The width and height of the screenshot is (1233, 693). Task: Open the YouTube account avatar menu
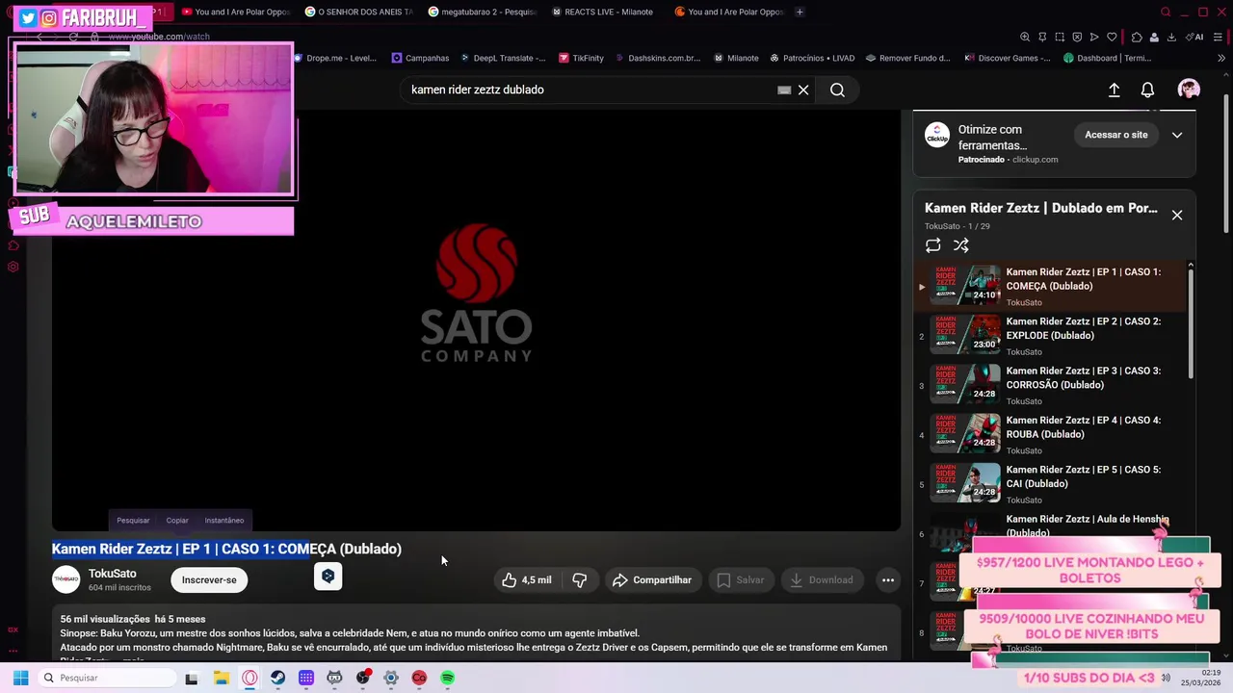1189,90
